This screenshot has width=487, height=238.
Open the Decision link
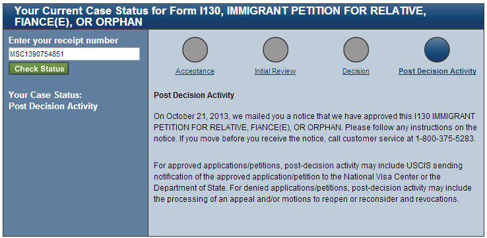click(x=356, y=71)
